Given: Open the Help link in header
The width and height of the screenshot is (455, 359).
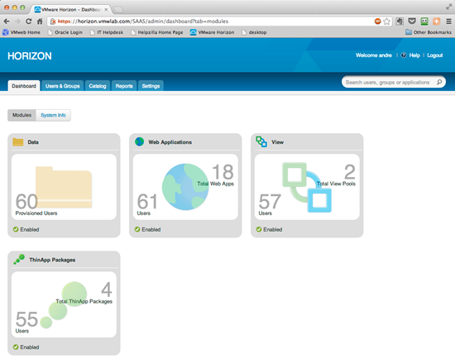Looking at the screenshot, I should (414, 55).
